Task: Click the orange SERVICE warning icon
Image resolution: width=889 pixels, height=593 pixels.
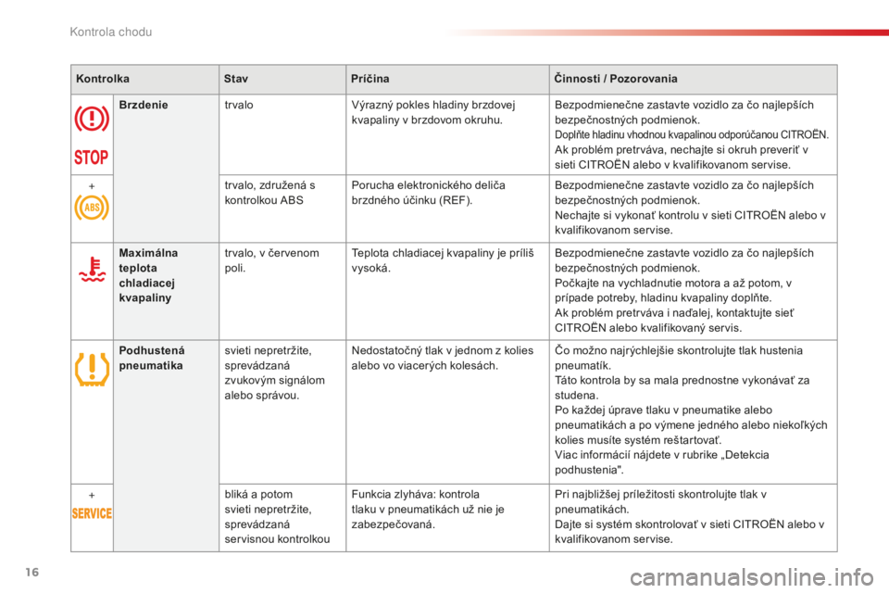Action: pyautogui.click(x=92, y=513)
